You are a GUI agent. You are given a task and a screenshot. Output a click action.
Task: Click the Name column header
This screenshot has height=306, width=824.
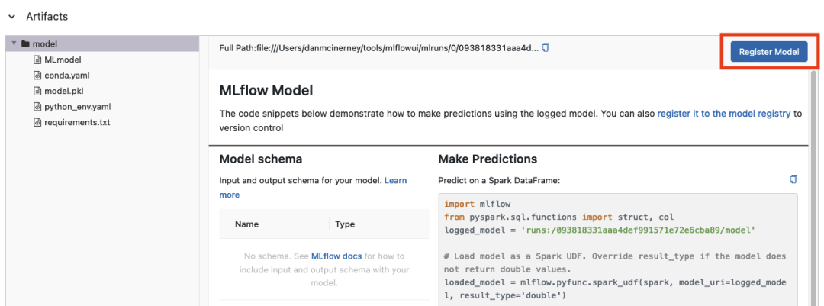click(x=247, y=224)
